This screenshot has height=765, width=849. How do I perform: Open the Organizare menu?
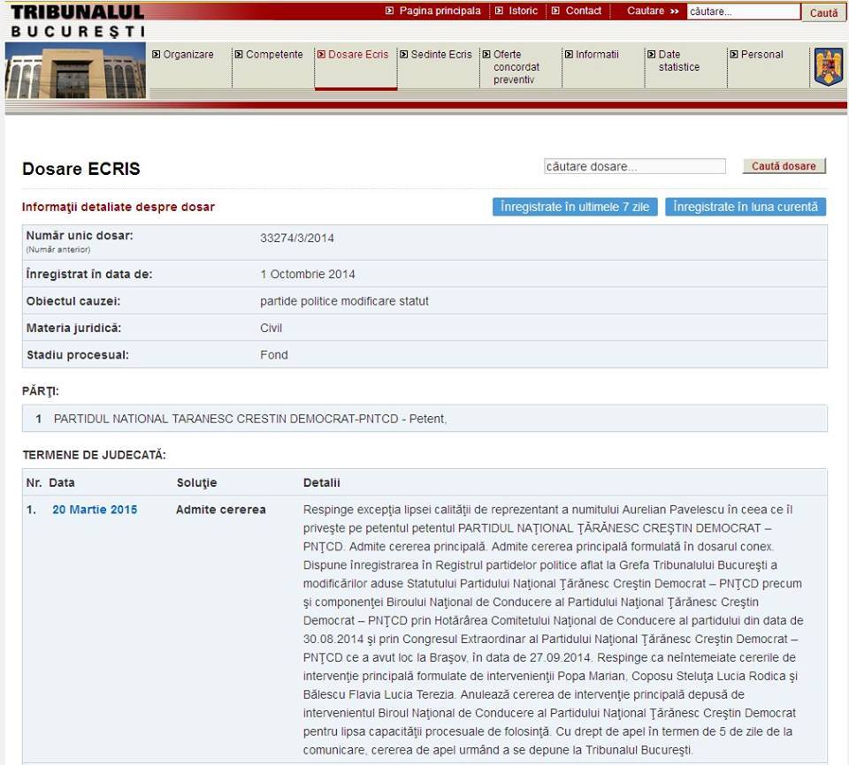click(188, 55)
